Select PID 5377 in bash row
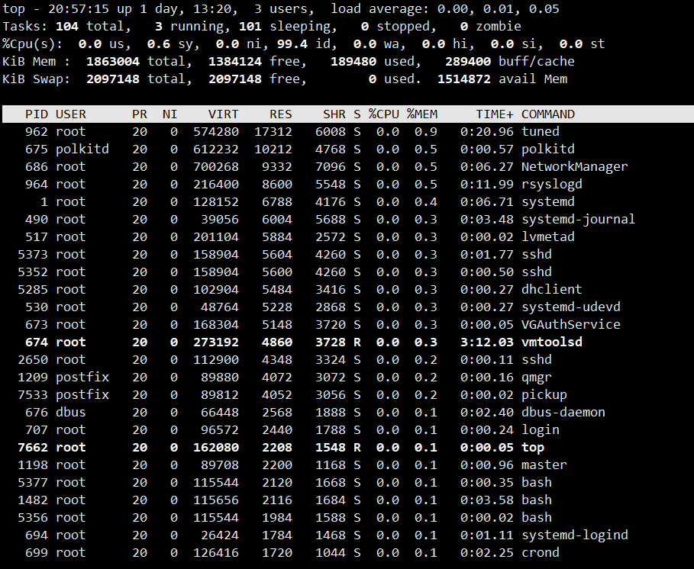 [33, 483]
